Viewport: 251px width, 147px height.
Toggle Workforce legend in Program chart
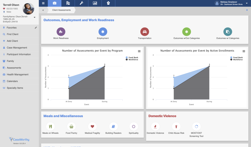pyautogui.click(x=132, y=60)
